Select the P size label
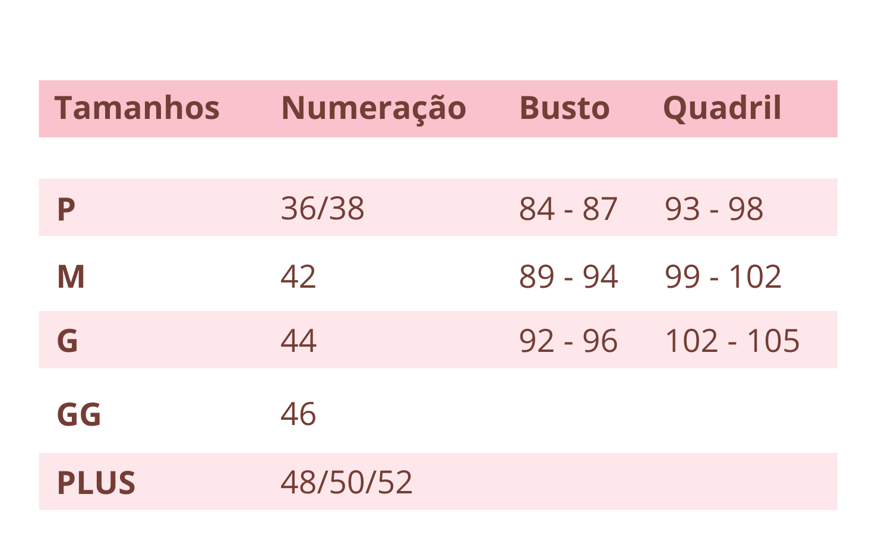 pyautogui.click(x=66, y=209)
